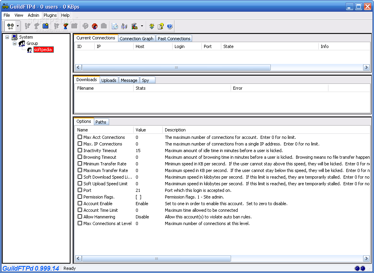This screenshot has width=374, height=273.
Task: Toggle the Soft Upload Speed Limit checkbox
Action: (x=79, y=184)
